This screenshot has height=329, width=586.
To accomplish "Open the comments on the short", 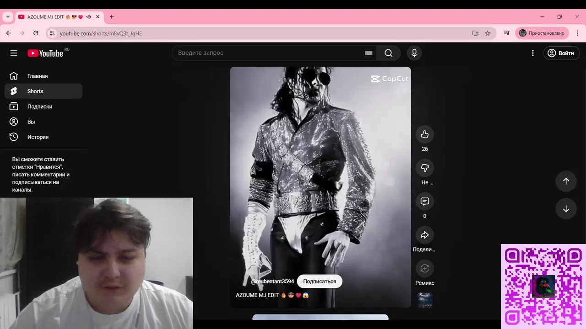I will (425, 201).
